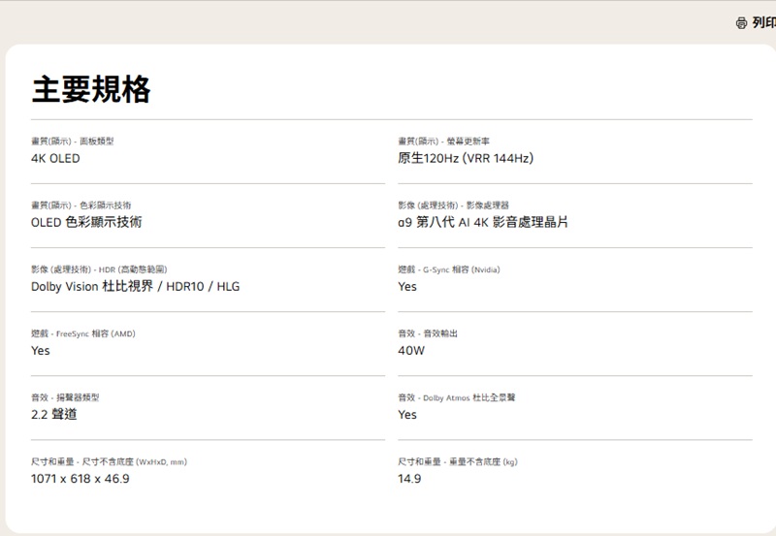Click the 4K OLED panel type value

(55, 158)
